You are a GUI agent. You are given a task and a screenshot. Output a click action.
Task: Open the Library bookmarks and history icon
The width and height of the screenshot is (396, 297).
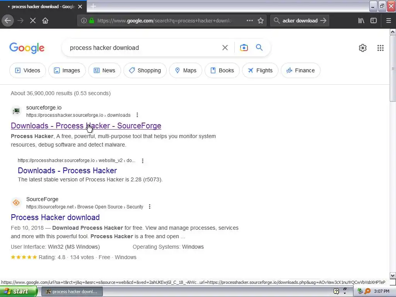coord(361,21)
